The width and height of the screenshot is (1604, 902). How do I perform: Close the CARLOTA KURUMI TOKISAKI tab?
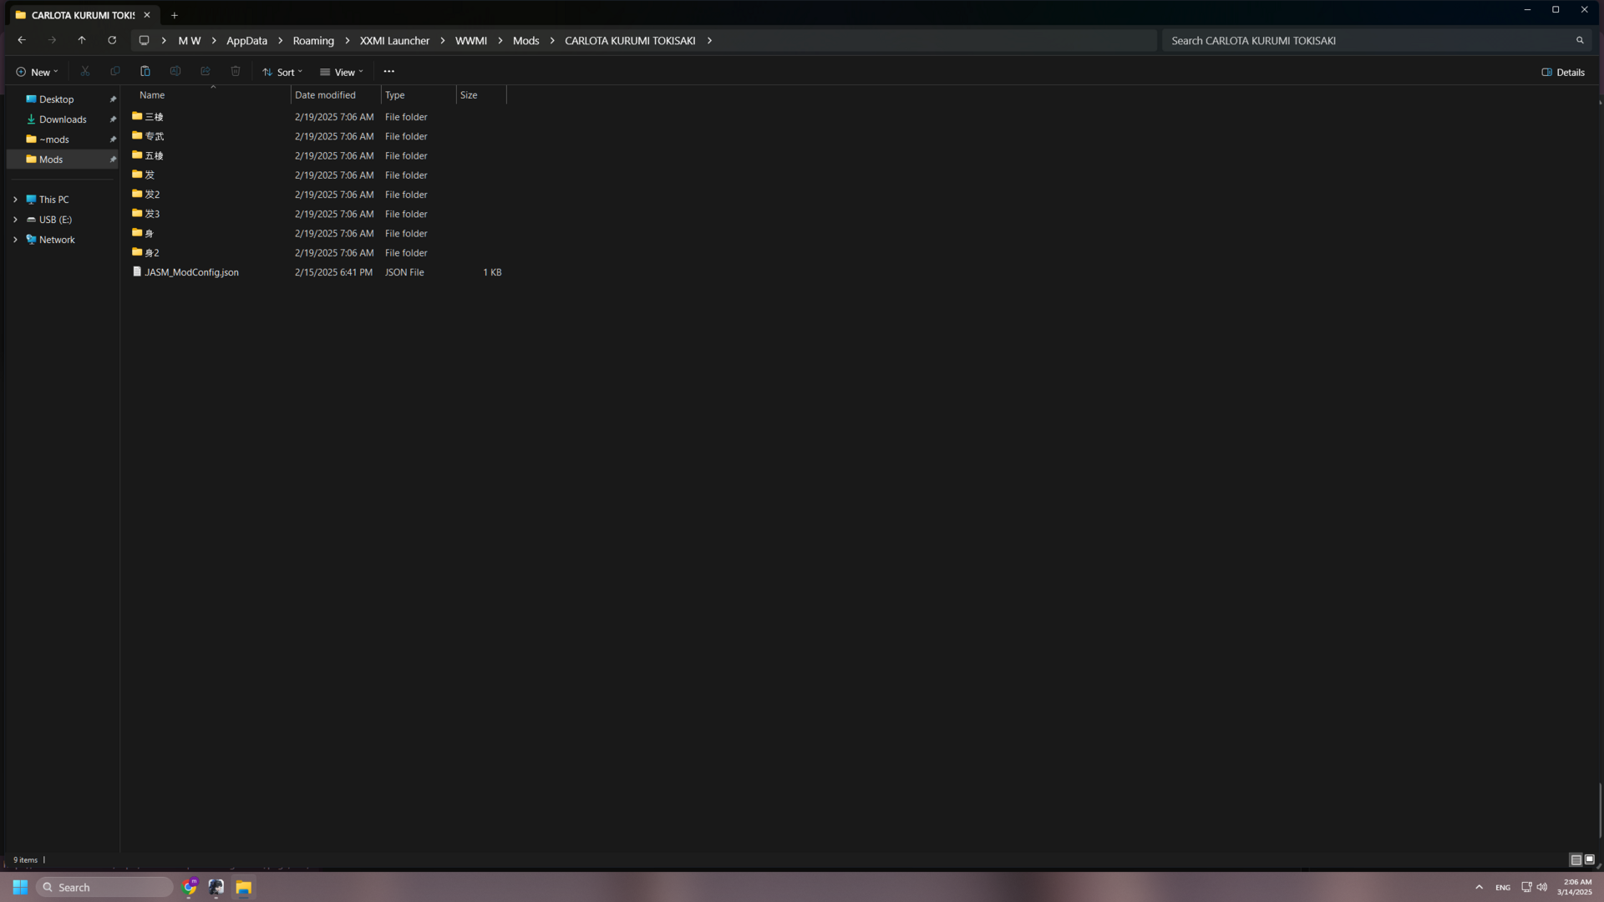(147, 15)
